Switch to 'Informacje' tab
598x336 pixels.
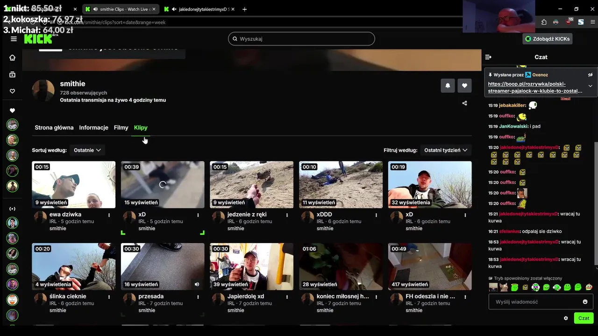tap(93, 127)
